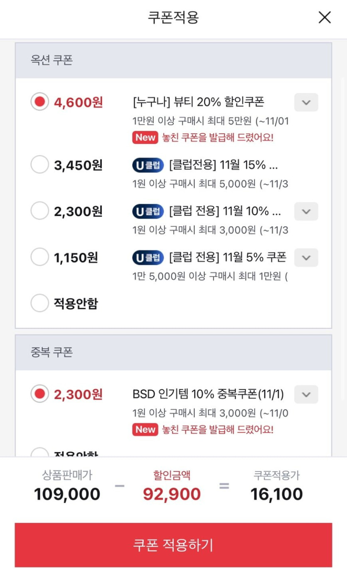Image resolution: width=347 pixels, height=575 pixels.
Task: Close the 쿠폰적용 dialog with the X icon
Action: (x=324, y=17)
